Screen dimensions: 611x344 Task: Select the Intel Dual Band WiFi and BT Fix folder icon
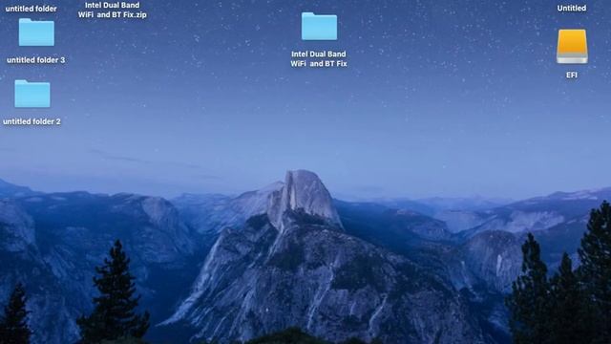[x=319, y=26]
